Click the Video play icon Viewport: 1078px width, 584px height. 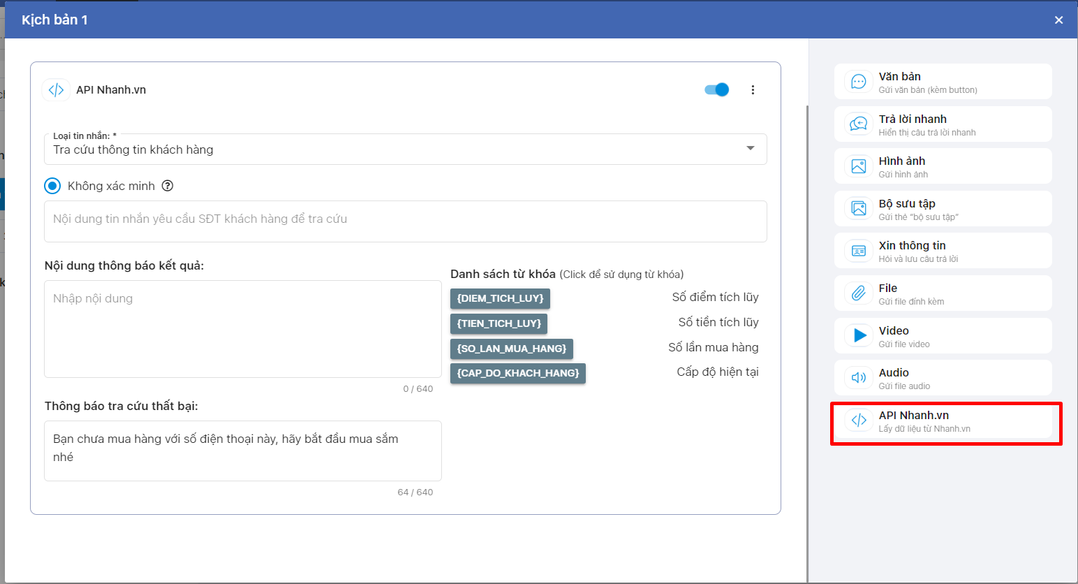coord(859,336)
